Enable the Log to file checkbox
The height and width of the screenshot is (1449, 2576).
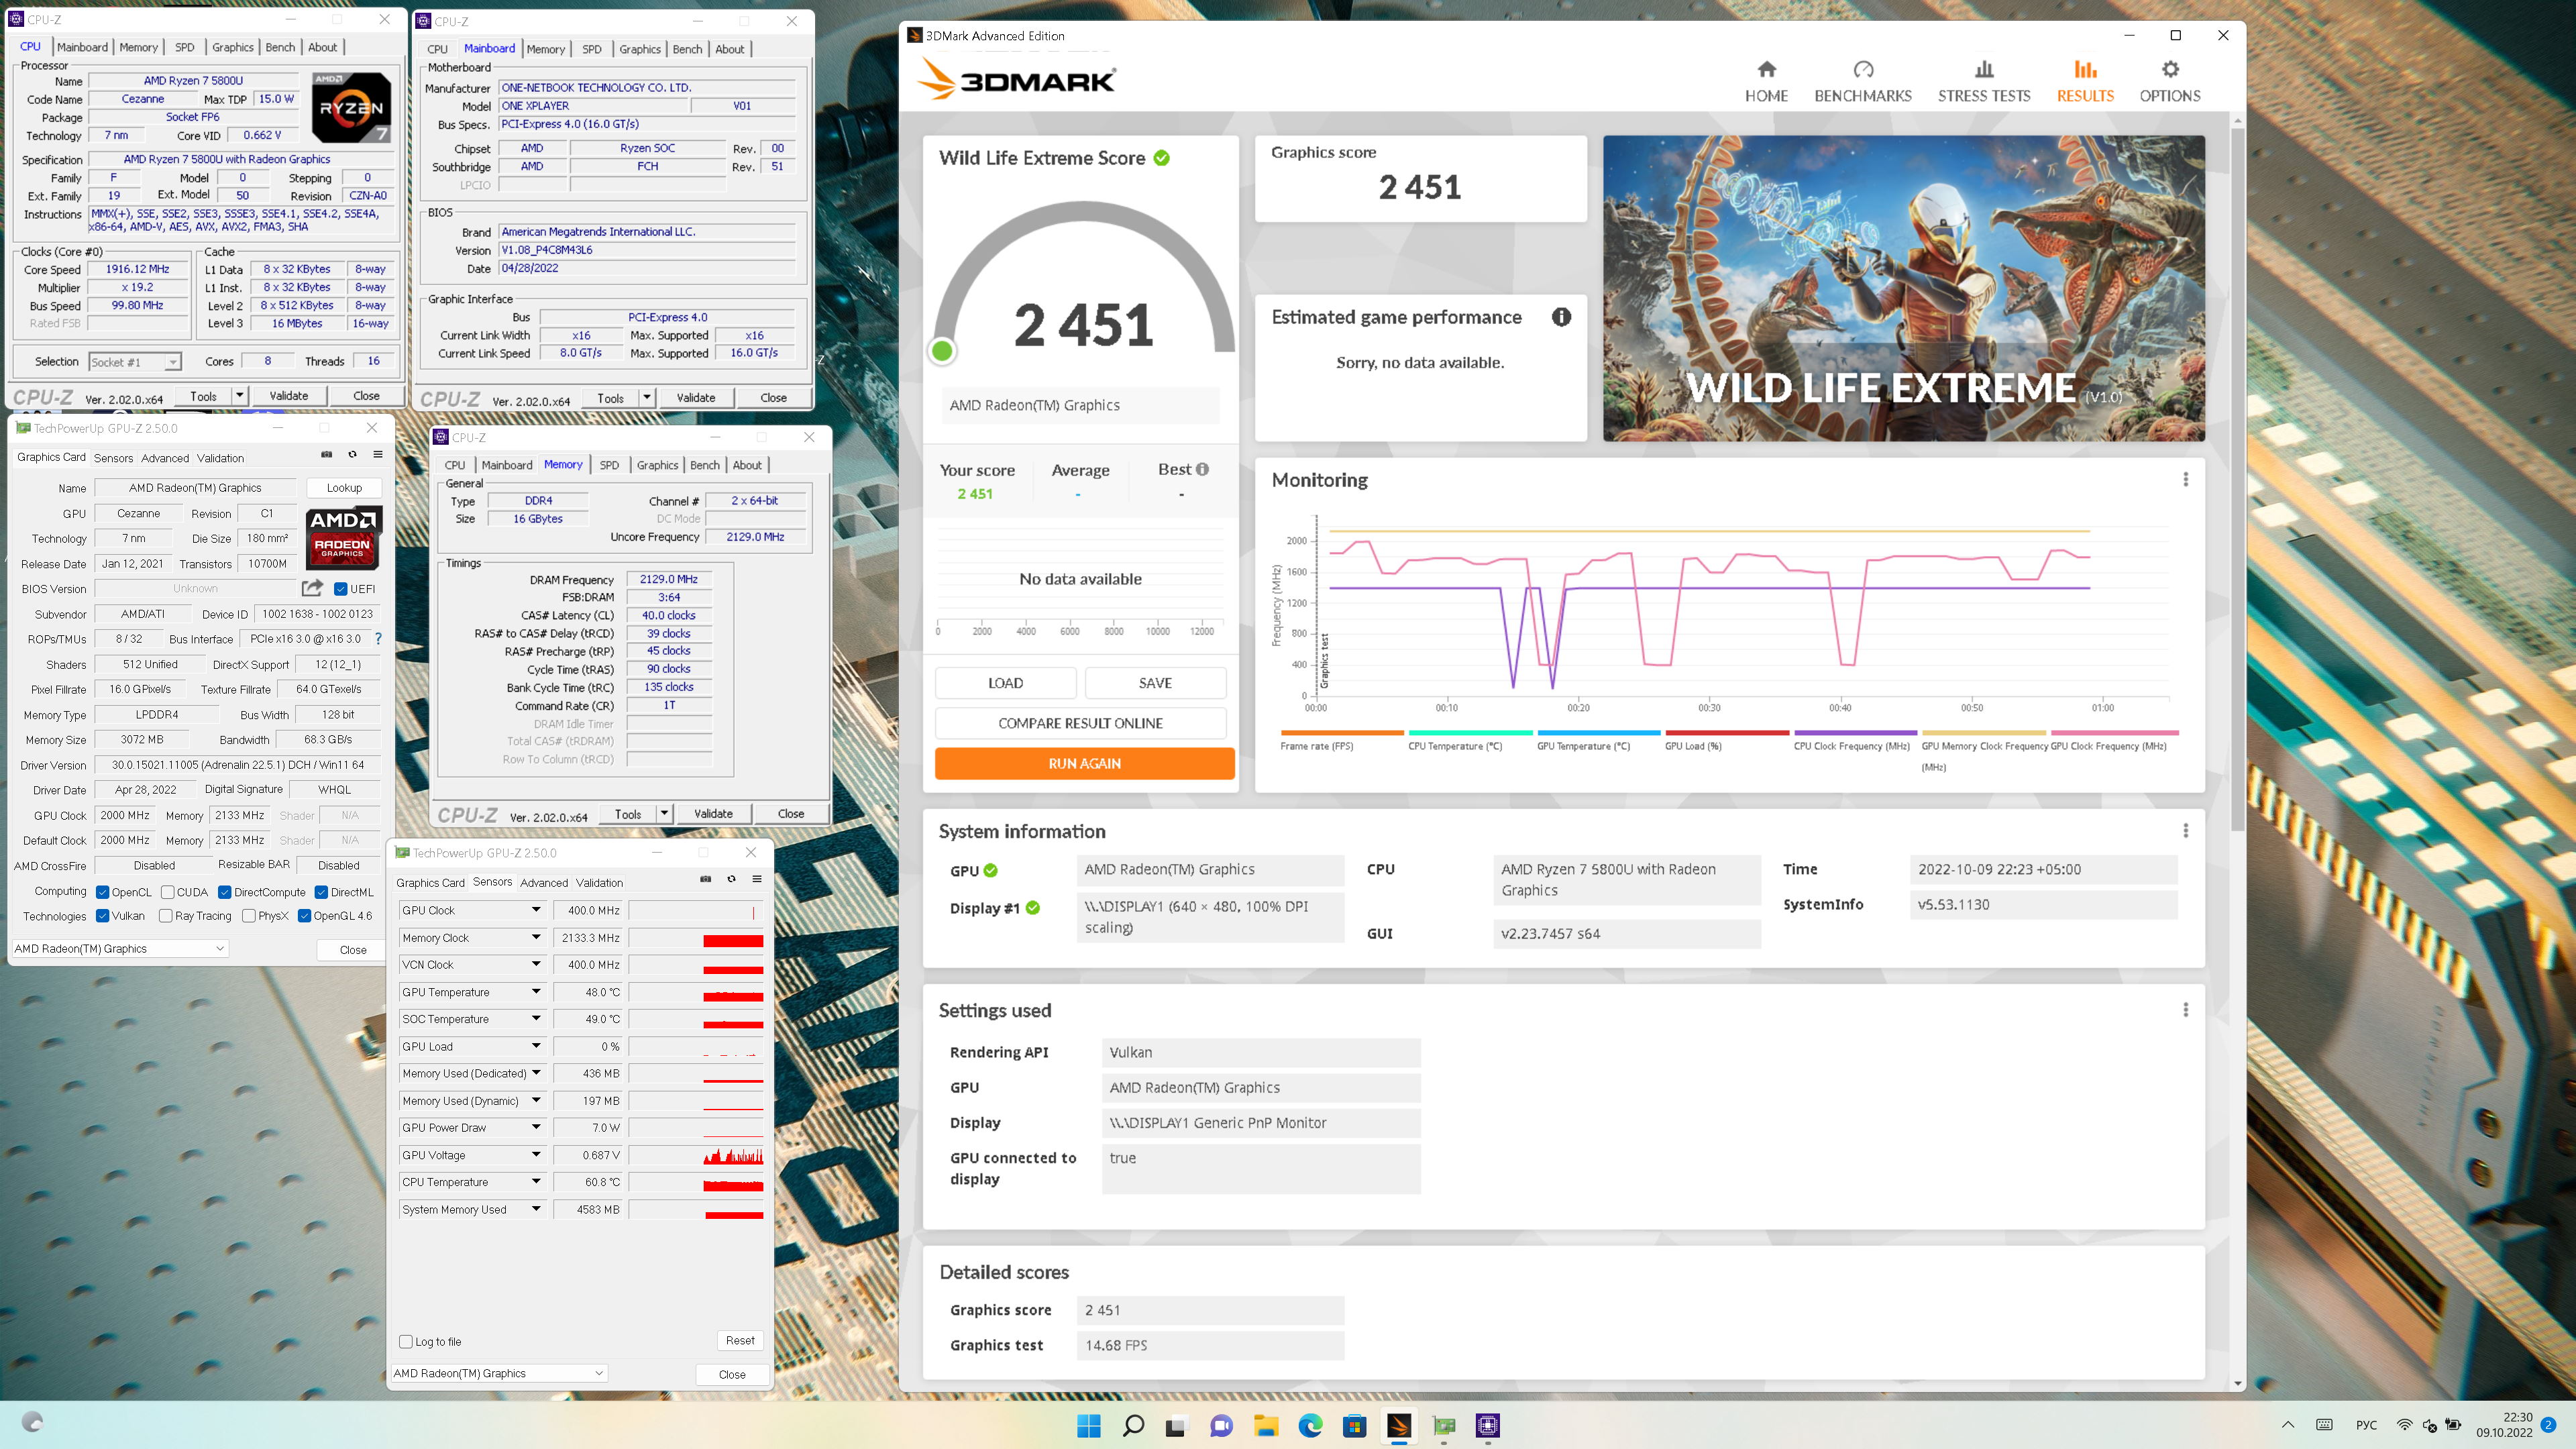pos(406,1341)
